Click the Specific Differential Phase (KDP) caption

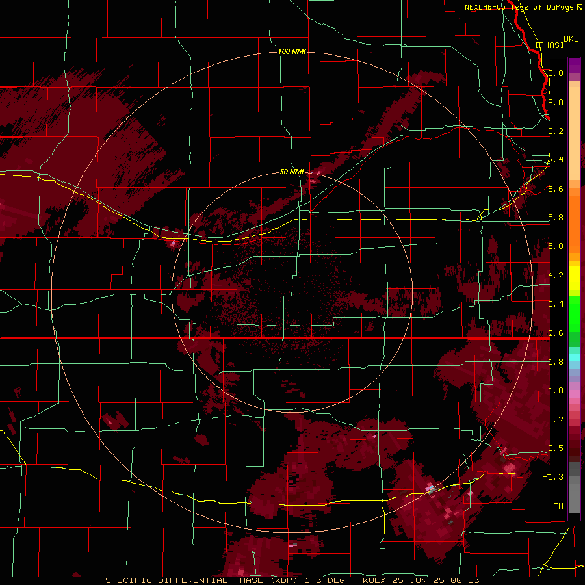coord(203,580)
